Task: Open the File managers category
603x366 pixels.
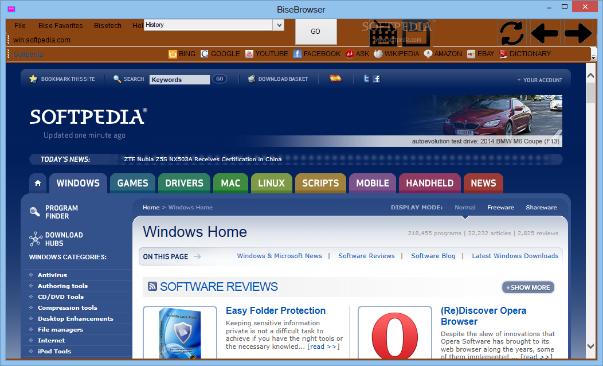Action: (60, 329)
